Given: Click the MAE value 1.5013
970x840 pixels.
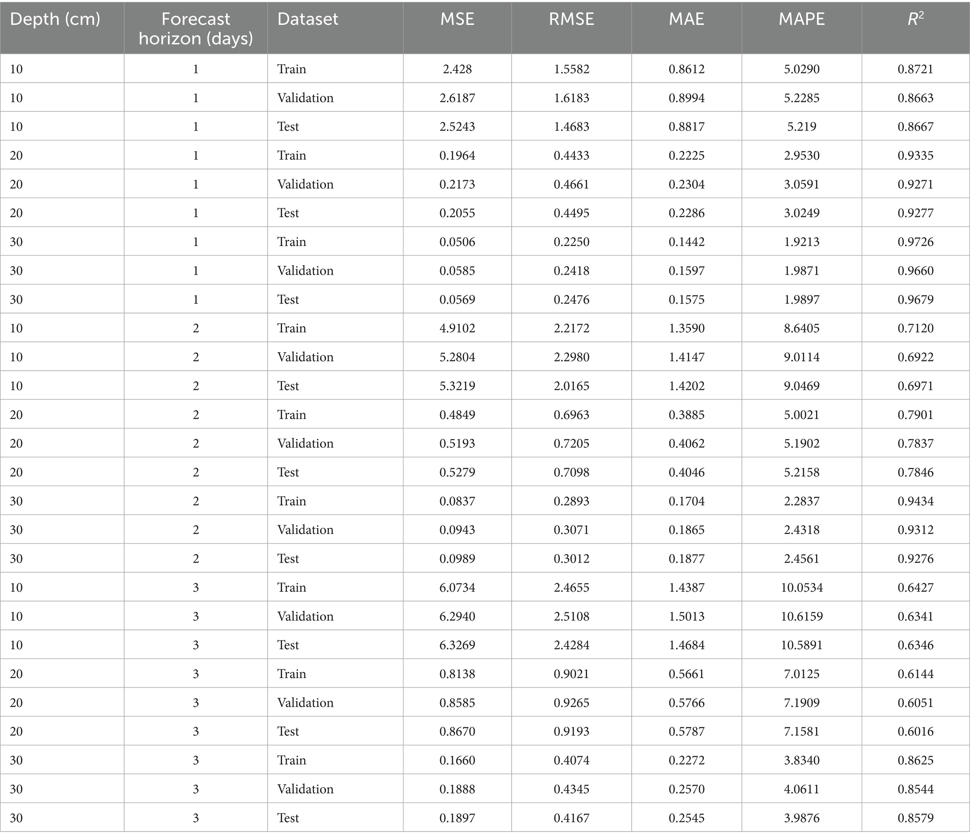Looking at the screenshot, I should click(x=687, y=616).
